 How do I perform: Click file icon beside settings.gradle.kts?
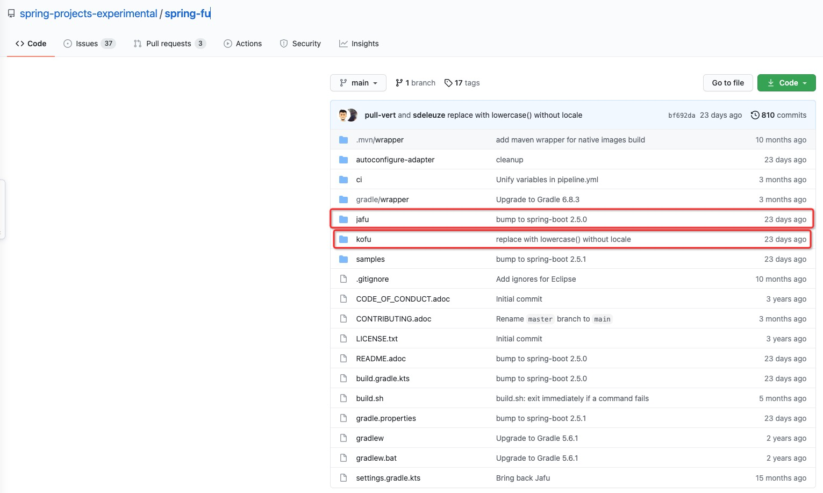click(x=343, y=478)
